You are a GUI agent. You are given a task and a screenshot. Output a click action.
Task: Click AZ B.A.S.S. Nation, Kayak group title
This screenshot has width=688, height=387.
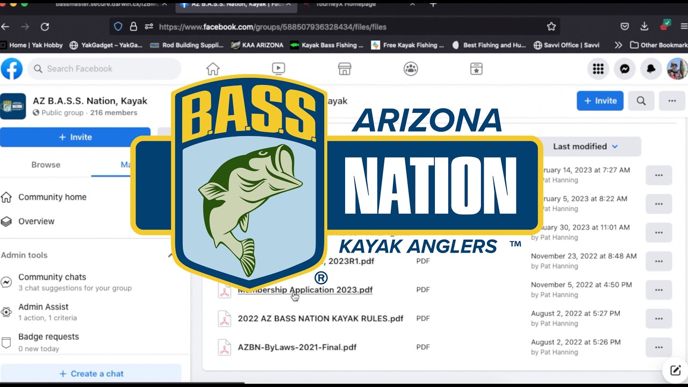click(90, 101)
